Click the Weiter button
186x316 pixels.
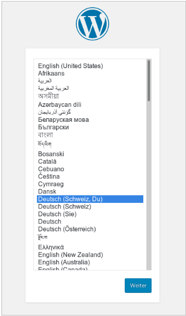point(138,286)
